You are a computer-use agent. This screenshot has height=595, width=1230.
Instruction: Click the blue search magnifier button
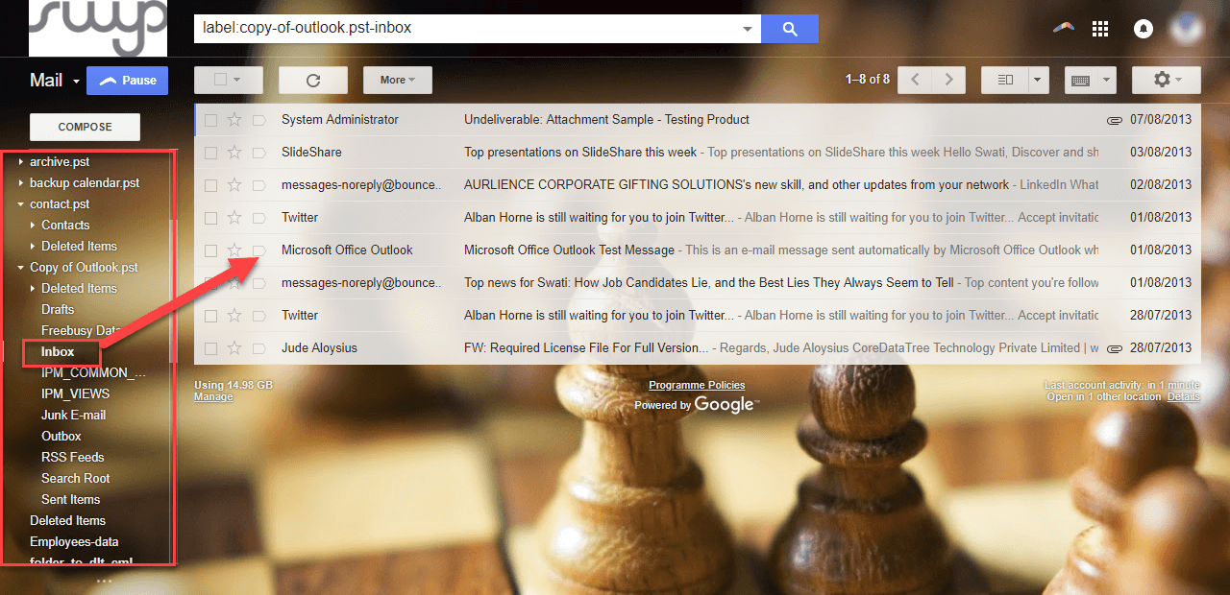click(x=790, y=29)
